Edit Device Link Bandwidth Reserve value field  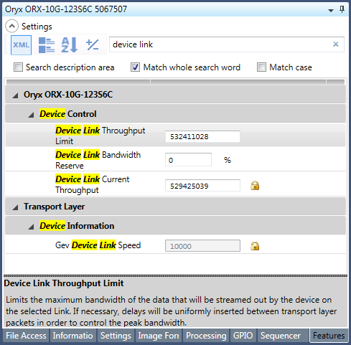pos(188,160)
